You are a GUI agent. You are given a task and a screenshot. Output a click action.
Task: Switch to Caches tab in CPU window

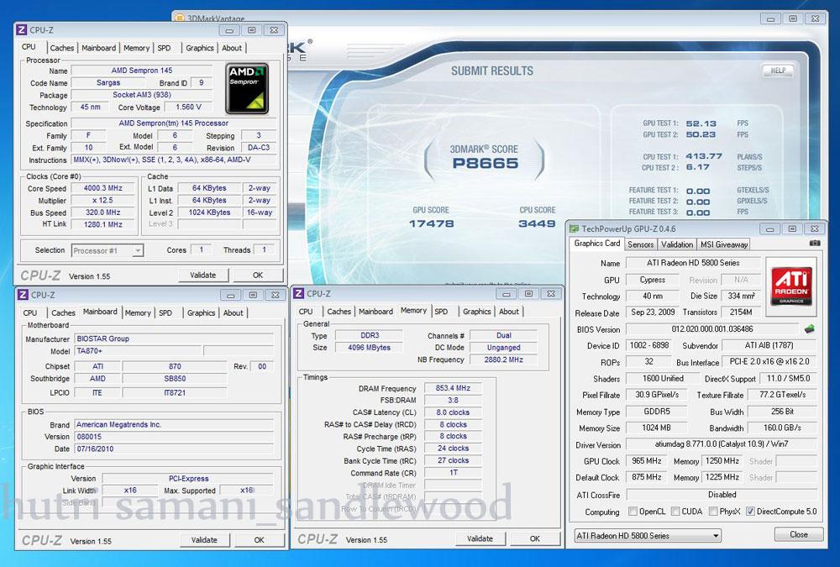pos(61,48)
